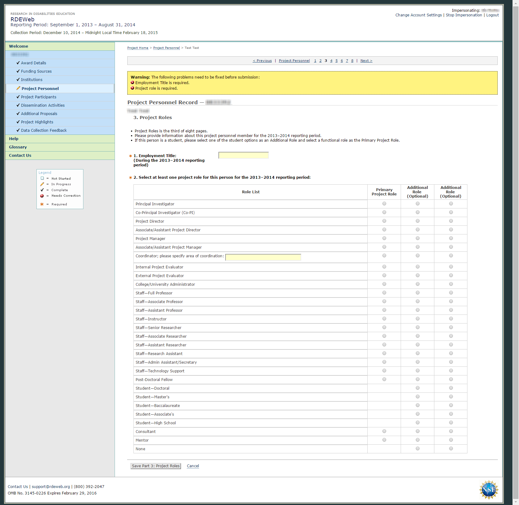The width and height of the screenshot is (519, 505).
Task: Click the Cancel link
Action: 193,466
